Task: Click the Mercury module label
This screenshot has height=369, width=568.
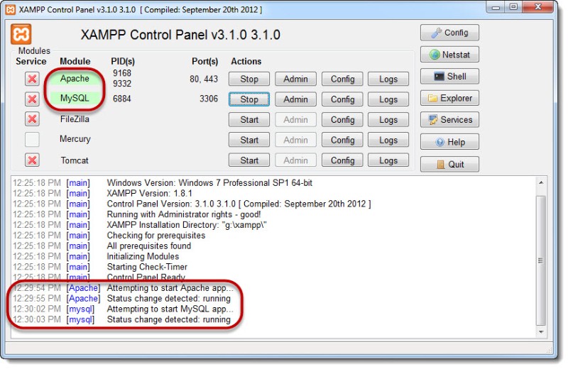Action: click(75, 139)
